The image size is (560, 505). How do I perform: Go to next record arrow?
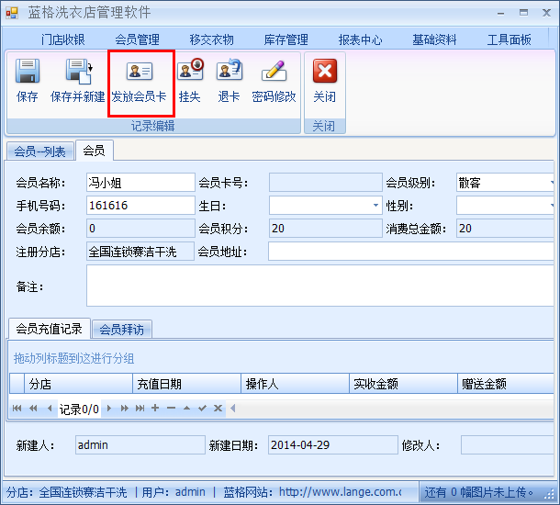[x=109, y=409]
